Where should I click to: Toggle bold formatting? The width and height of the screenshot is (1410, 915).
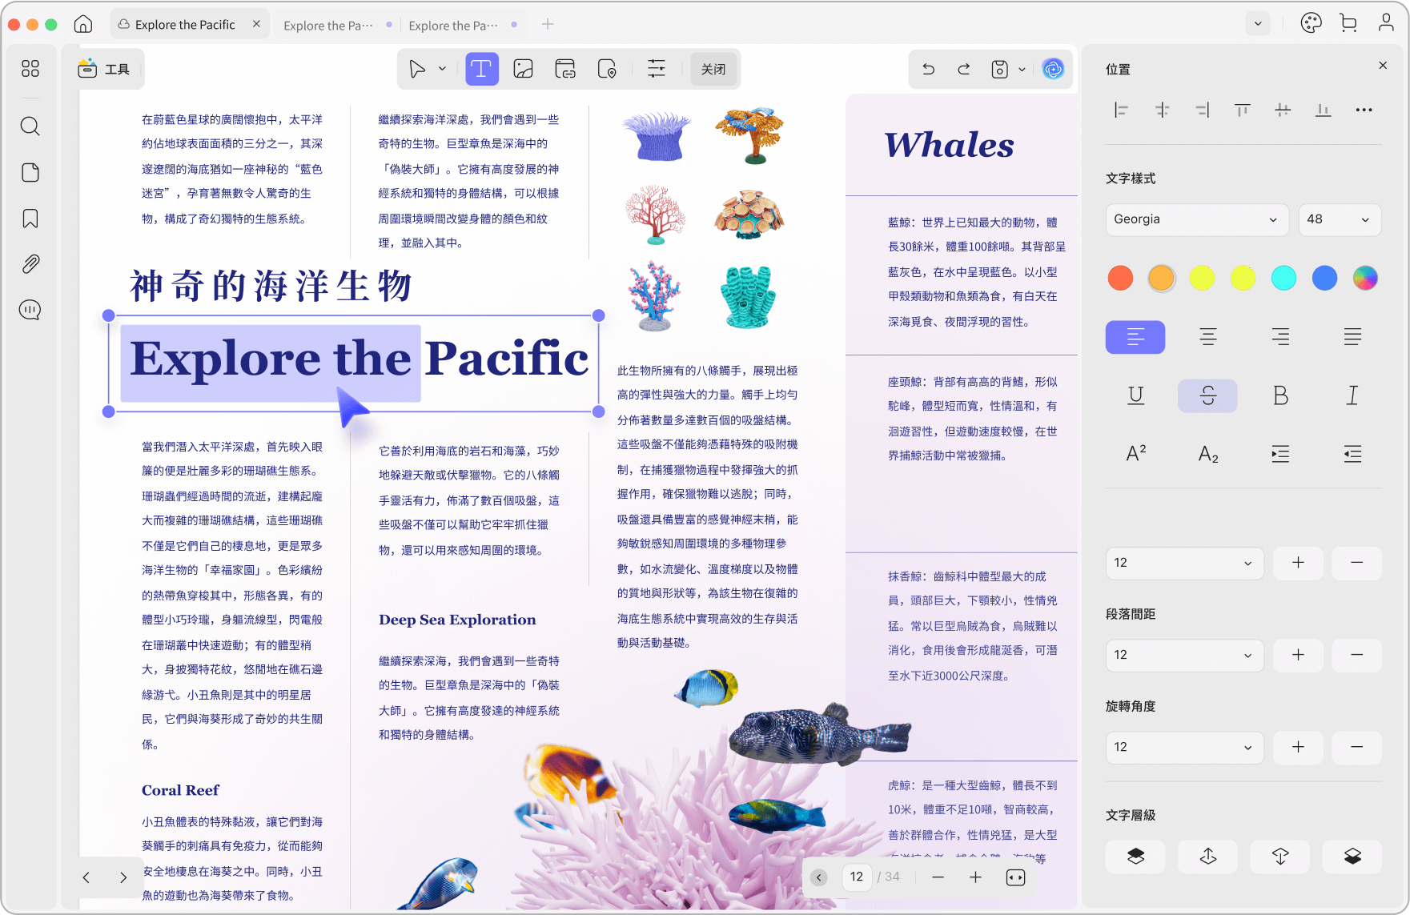coord(1280,395)
